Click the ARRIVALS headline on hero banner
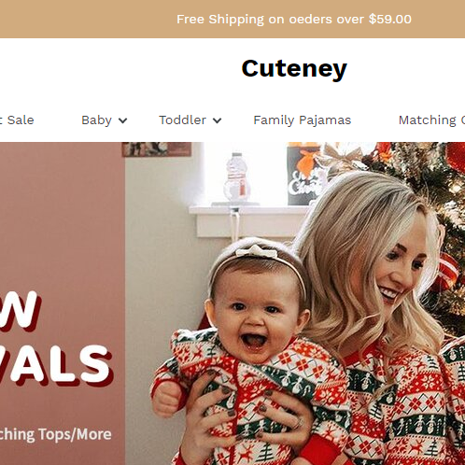The image size is (465, 465). tap(56, 364)
